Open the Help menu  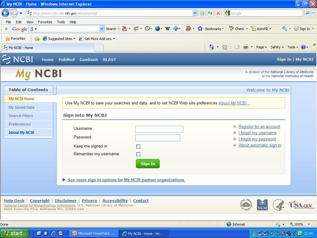coord(73,22)
